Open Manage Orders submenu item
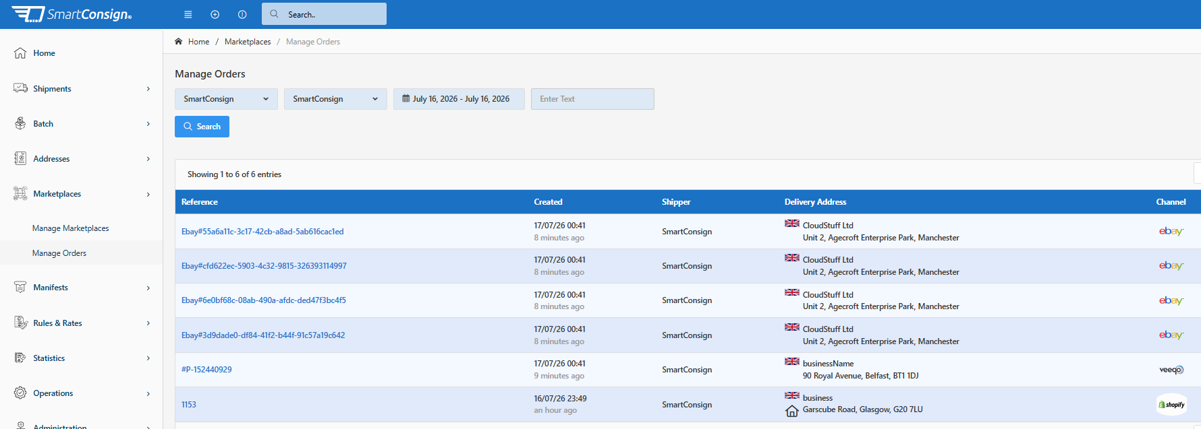The image size is (1201, 429). click(x=59, y=253)
